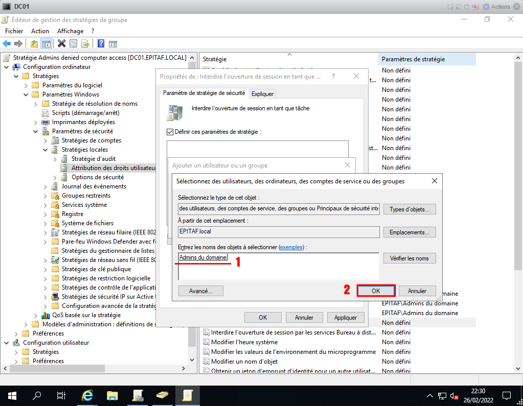Select 'Options de sécurité' in the tree
The image size is (523, 406).
tap(97, 177)
